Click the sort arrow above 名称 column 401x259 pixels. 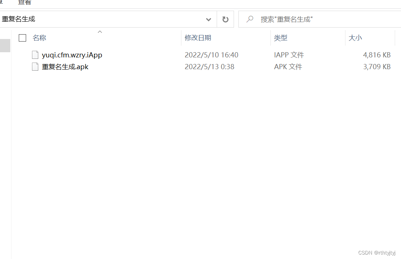(100, 32)
